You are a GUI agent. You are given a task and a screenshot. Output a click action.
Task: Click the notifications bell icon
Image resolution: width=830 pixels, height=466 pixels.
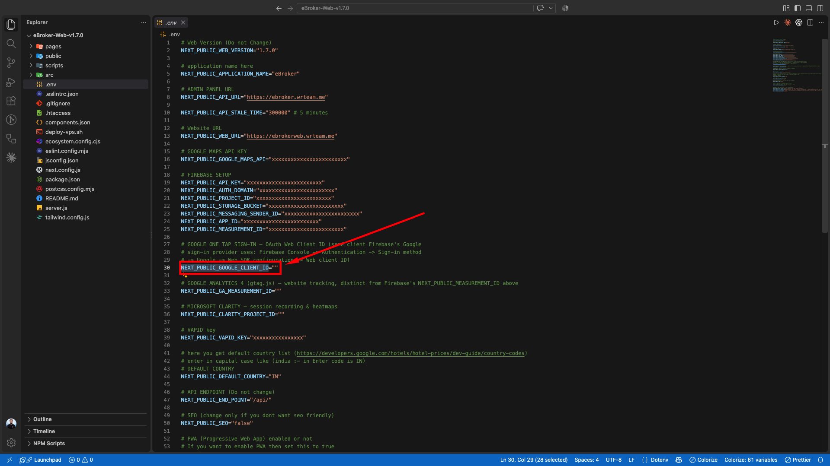(820, 460)
